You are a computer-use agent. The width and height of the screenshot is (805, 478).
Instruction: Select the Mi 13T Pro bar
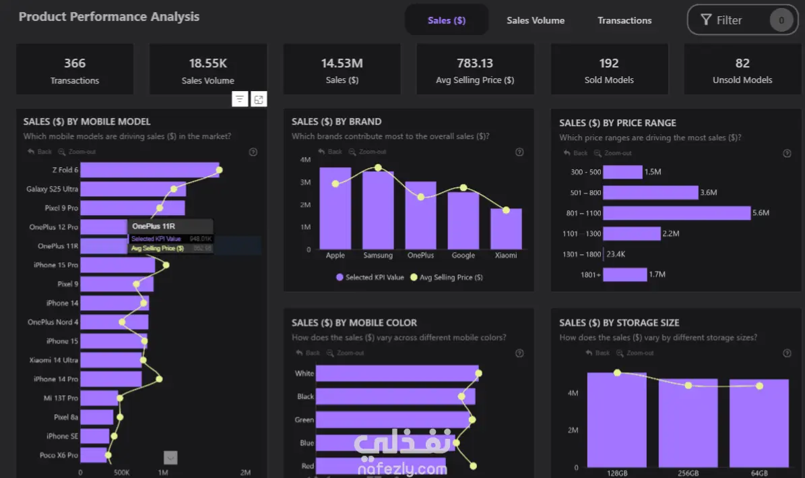click(99, 398)
